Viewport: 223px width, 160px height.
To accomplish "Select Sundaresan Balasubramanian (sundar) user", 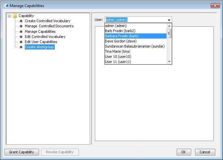I will point(135,46).
